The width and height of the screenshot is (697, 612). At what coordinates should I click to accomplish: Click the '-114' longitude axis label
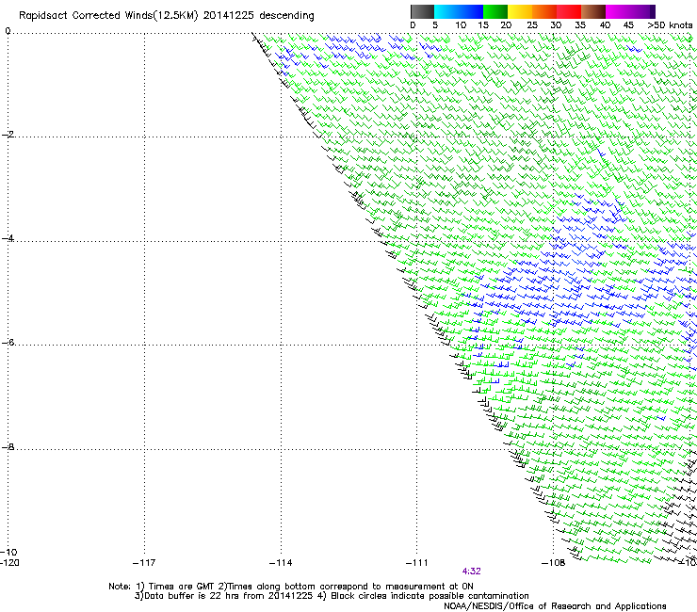[x=281, y=563]
